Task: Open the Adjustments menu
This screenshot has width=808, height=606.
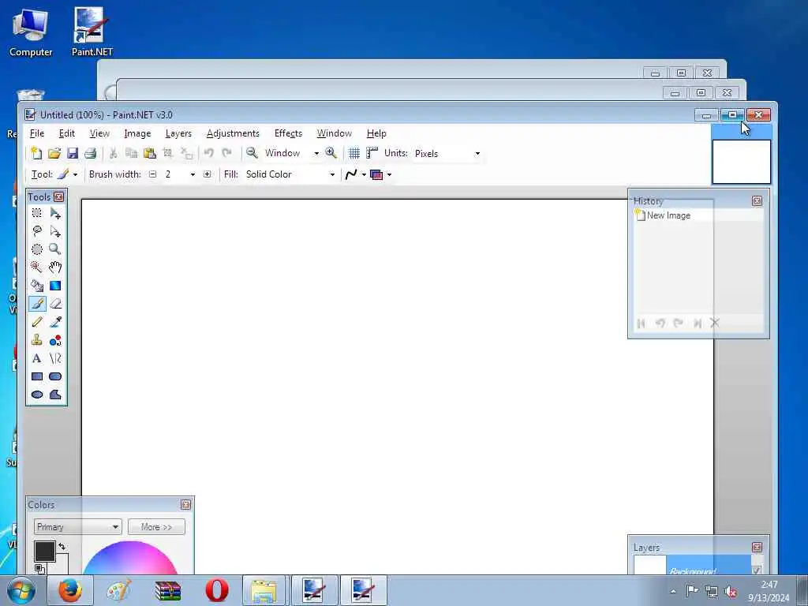Action: 233,133
